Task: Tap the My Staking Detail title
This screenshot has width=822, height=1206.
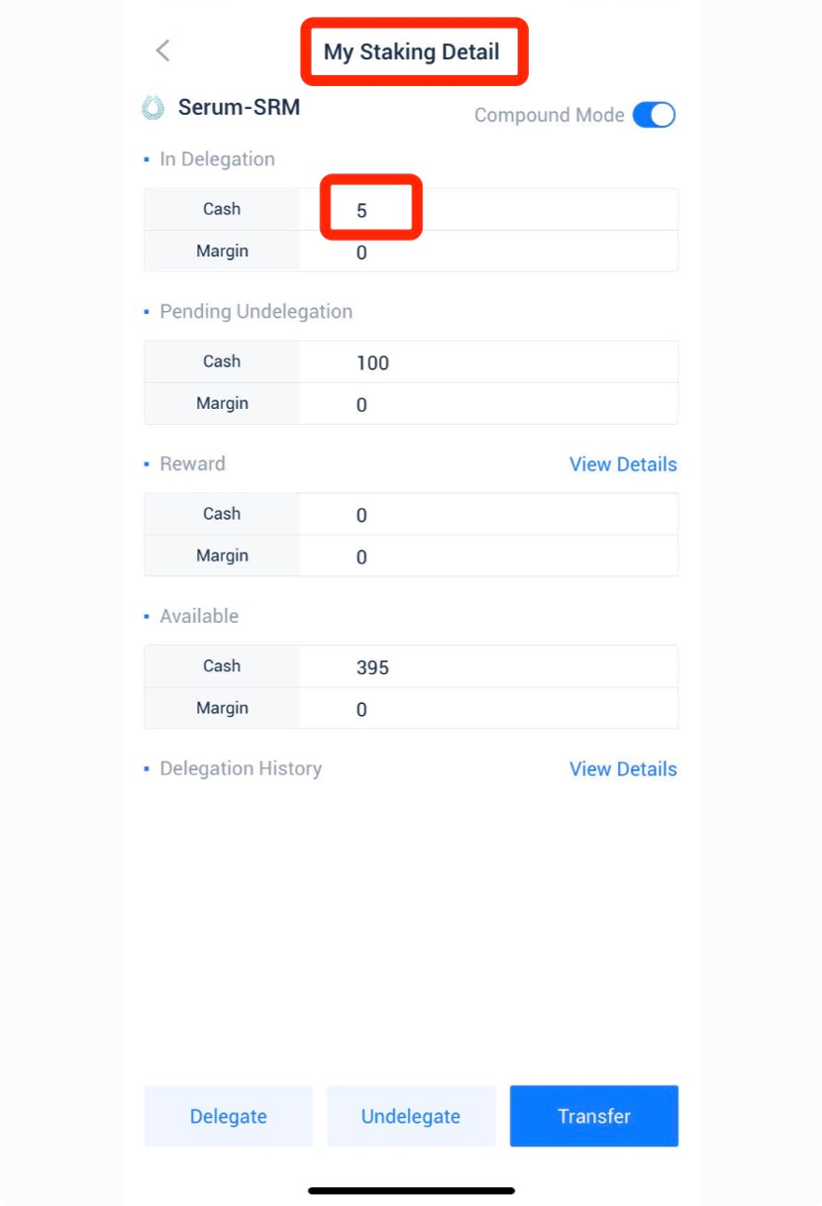Action: pyautogui.click(x=412, y=51)
